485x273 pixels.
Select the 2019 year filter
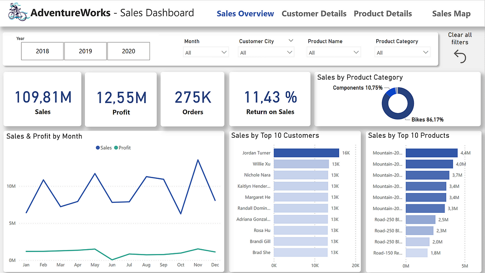pyautogui.click(x=85, y=51)
